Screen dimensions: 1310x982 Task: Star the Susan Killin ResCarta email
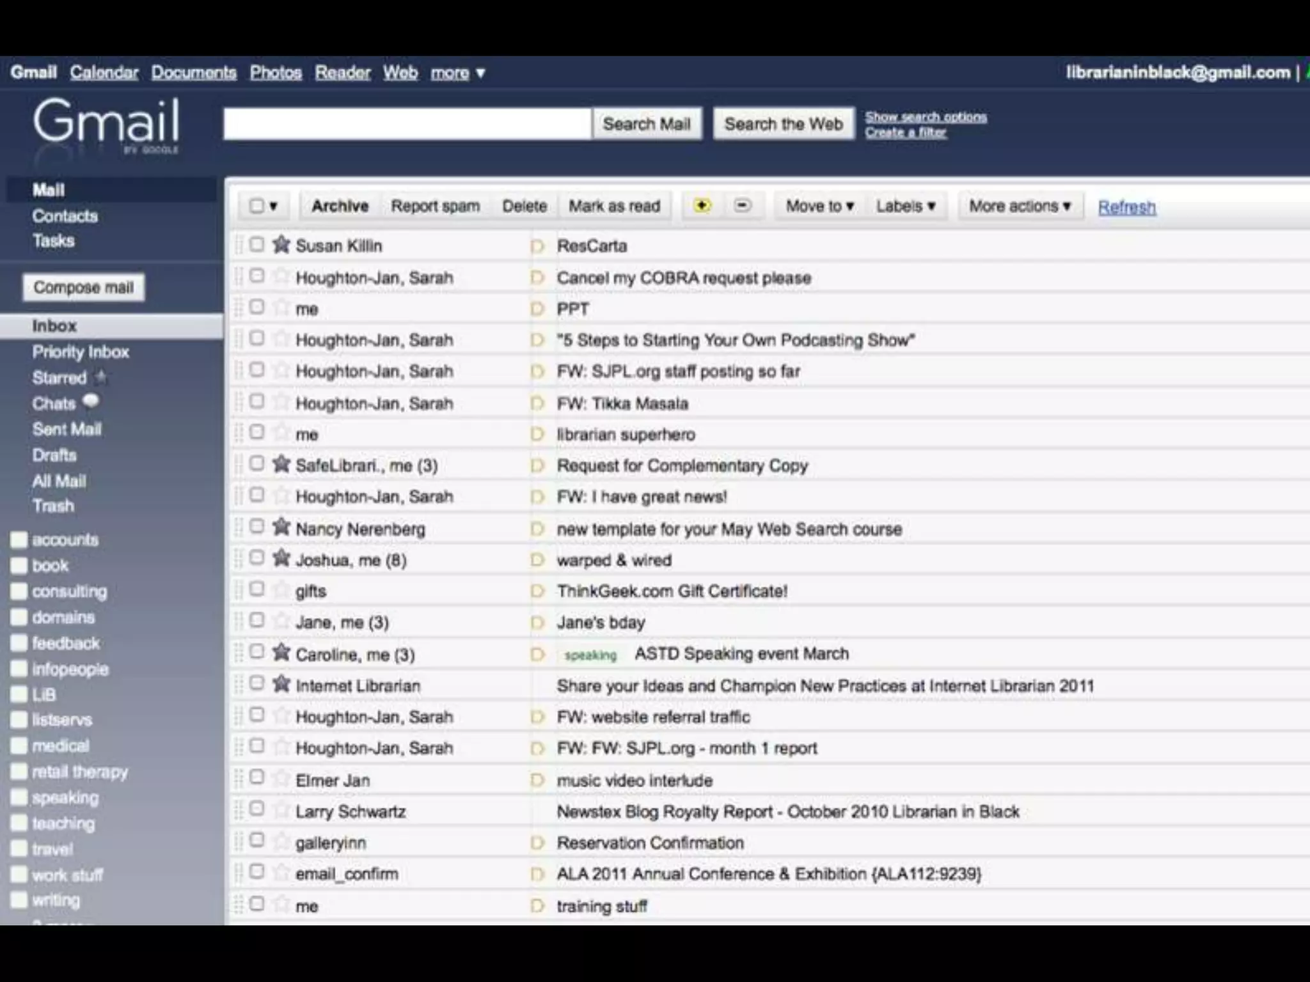[x=281, y=244]
